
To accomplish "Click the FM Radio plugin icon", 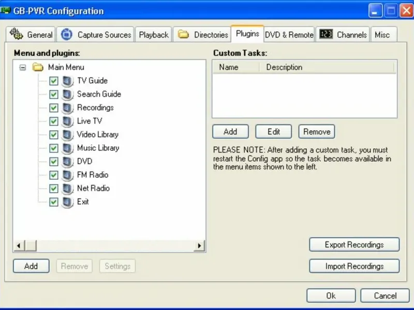I will pyautogui.click(x=67, y=175).
